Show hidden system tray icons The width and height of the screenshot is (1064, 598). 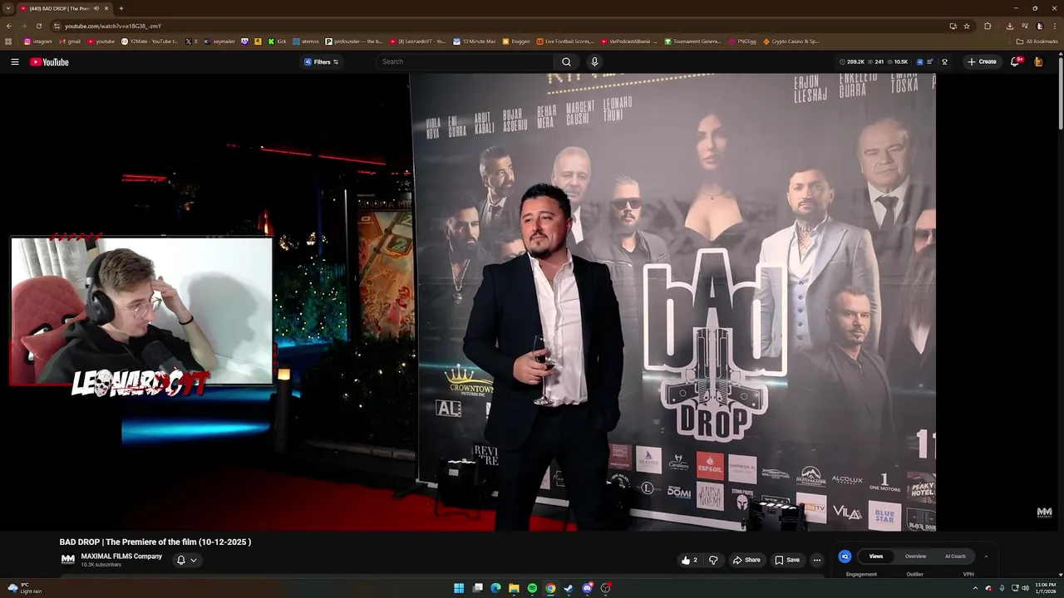pos(975,588)
